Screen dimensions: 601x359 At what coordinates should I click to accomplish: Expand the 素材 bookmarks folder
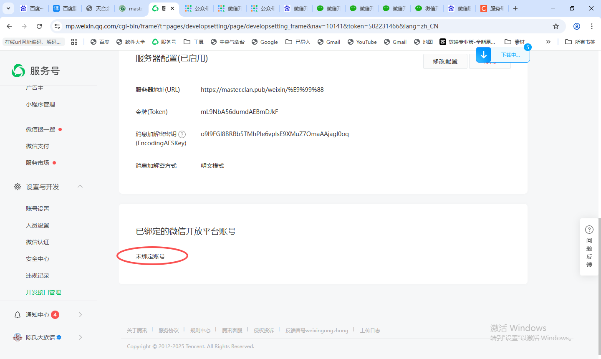[515, 42]
